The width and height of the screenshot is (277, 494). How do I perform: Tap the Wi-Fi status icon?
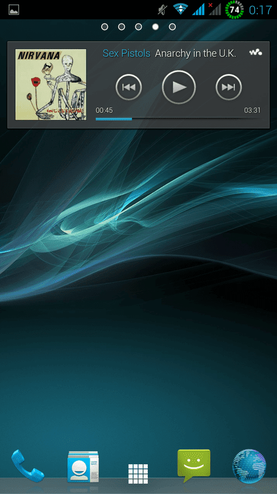[180, 10]
